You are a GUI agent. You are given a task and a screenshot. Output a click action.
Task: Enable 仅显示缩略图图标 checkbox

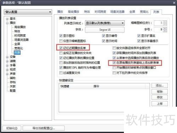click(61, 41)
